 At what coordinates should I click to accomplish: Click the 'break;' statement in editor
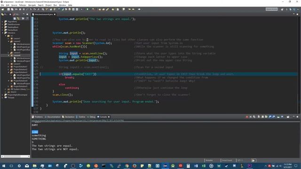70,77
